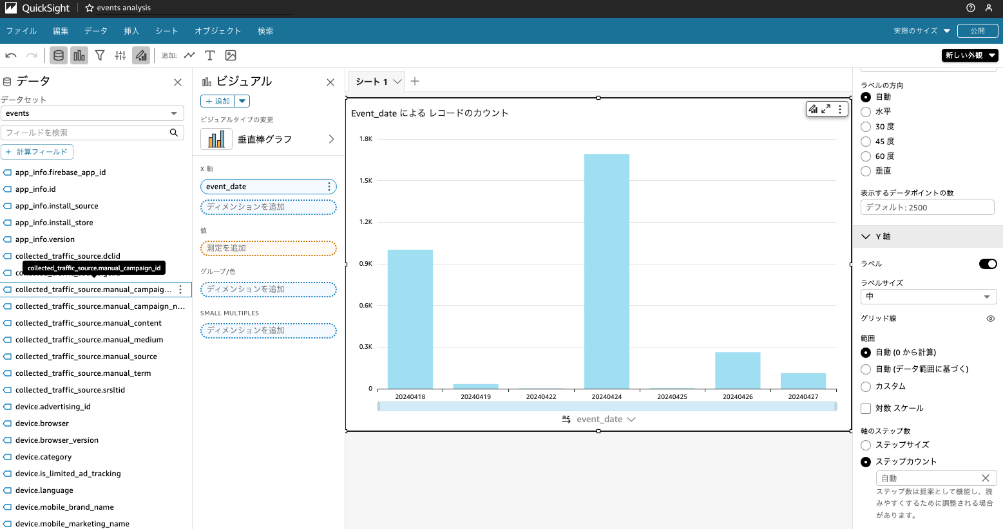Insert an image via picture icon
This screenshot has height=529, width=1003.
coord(231,55)
